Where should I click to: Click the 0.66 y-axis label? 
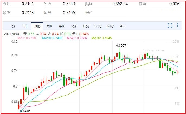click(x=14, y=102)
